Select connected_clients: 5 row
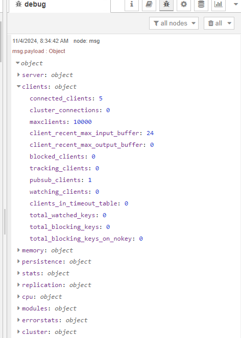 66,98
